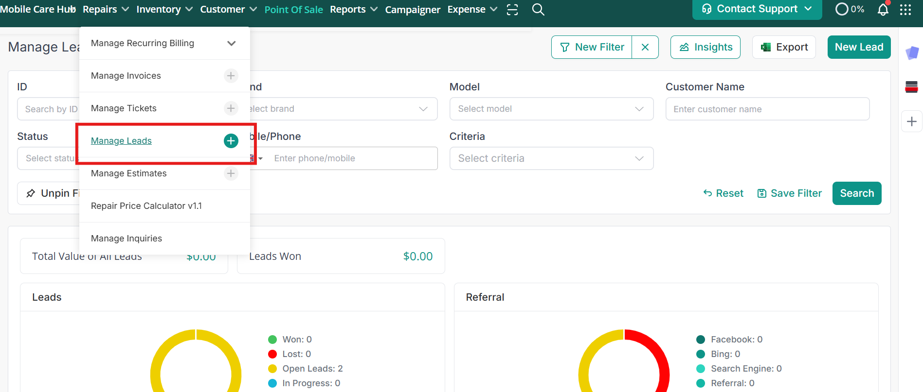Click the search magnifier icon in top bar

pos(538,10)
